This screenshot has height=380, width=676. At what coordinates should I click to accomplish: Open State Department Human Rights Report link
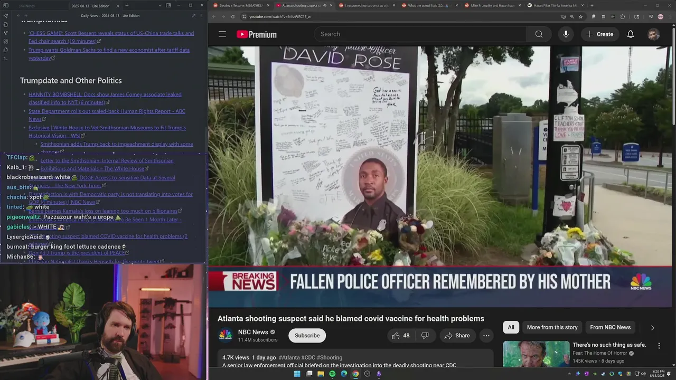pyautogui.click(x=107, y=115)
